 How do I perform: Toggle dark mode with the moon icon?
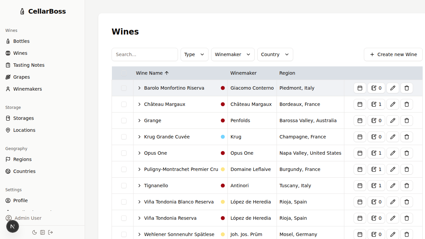coord(35,232)
